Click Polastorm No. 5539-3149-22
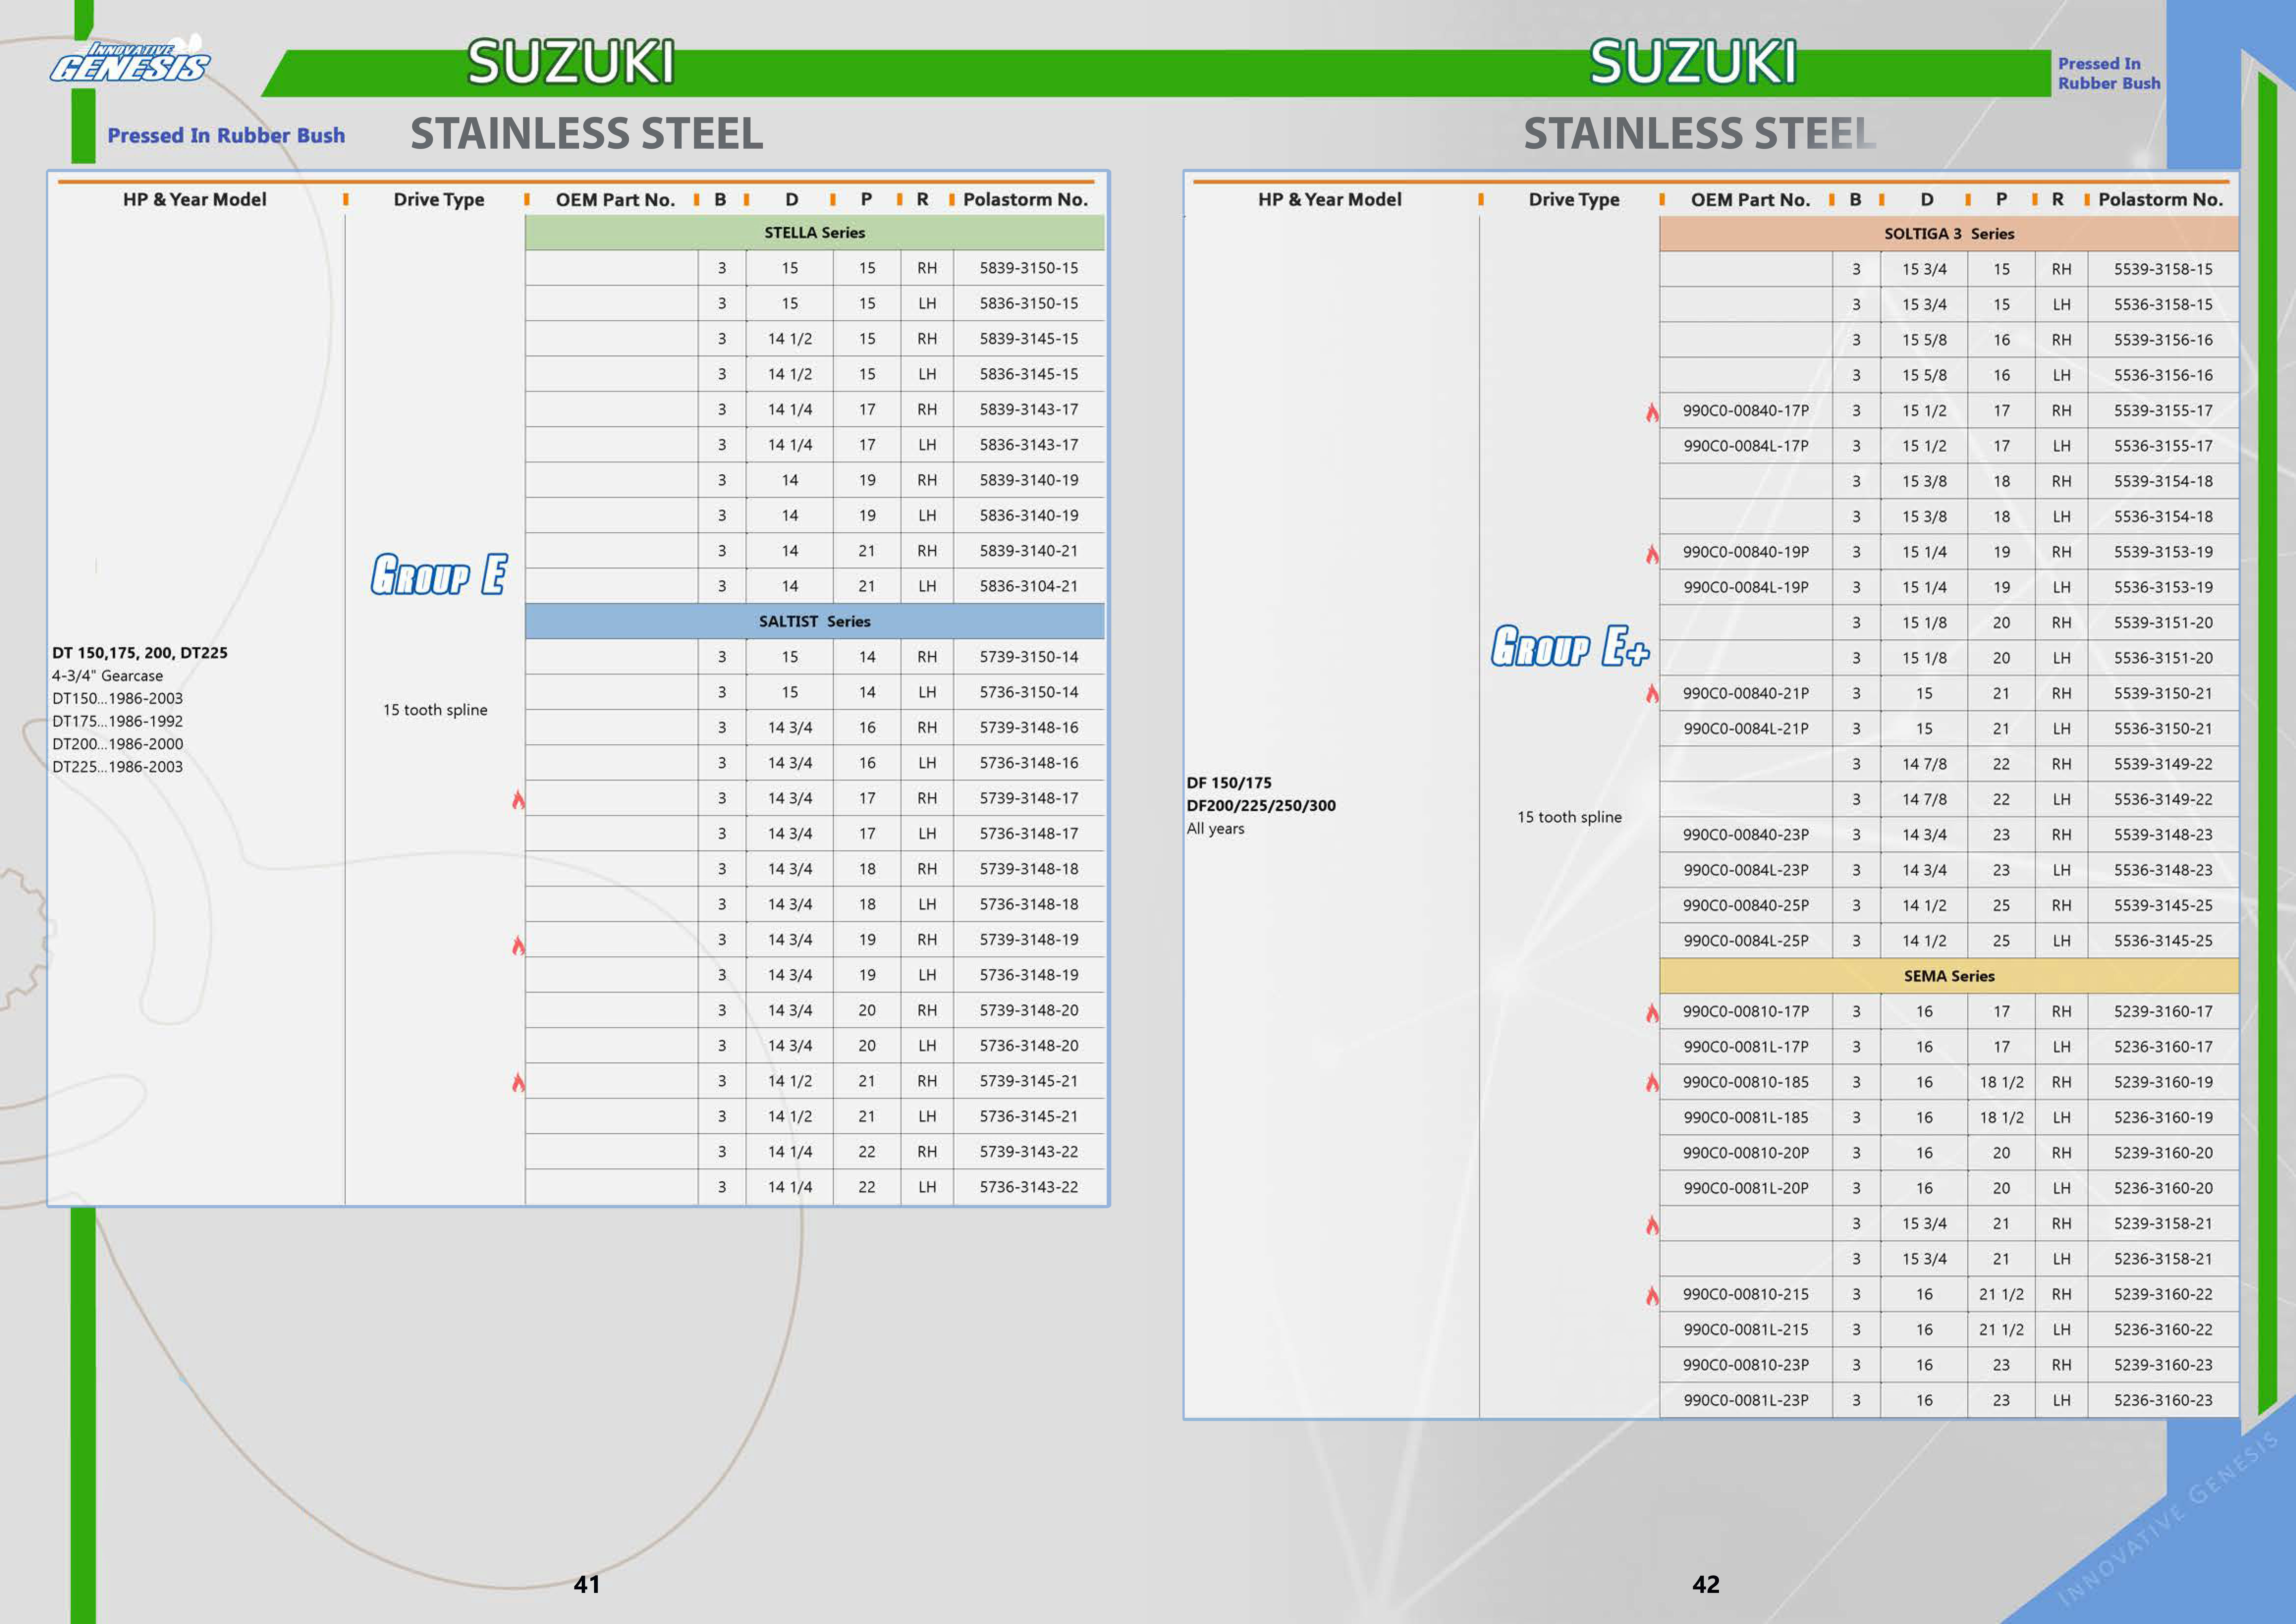The height and width of the screenshot is (1624, 2296). [x=2163, y=764]
